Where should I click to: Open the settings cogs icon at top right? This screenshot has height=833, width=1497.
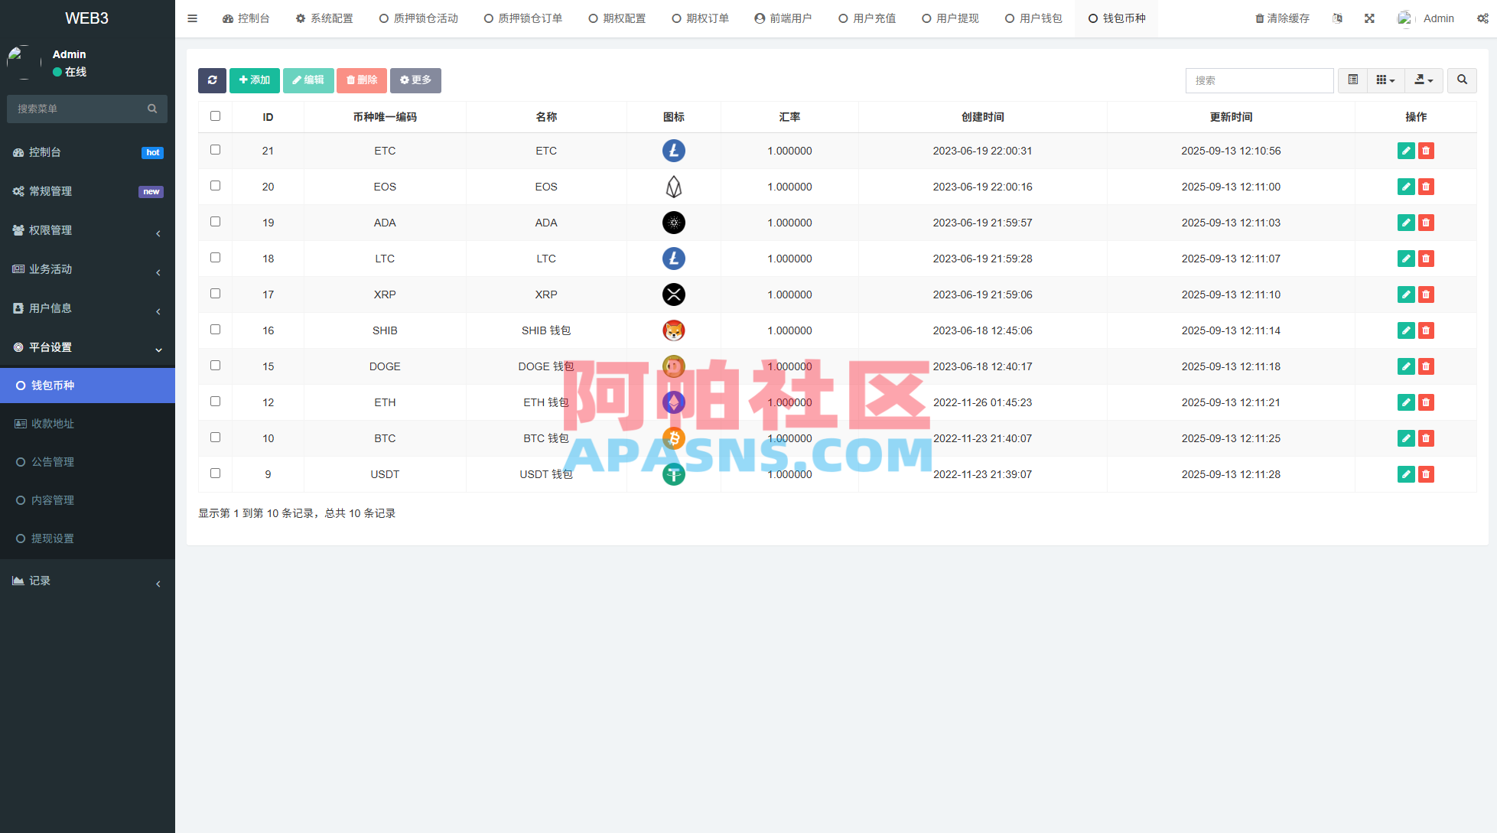click(1482, 18)
